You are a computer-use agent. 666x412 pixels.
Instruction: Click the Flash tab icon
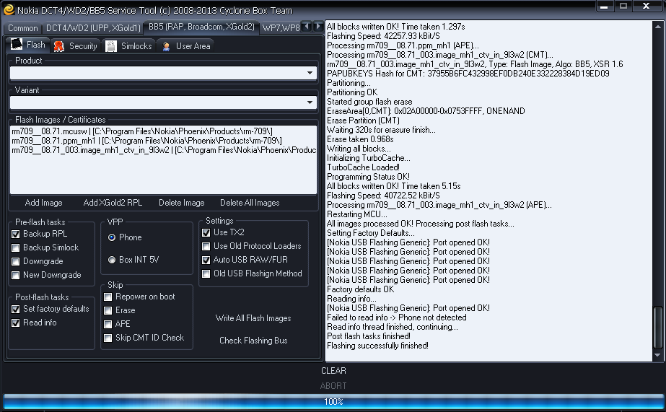pyautogui.click(x=17, y=45)
